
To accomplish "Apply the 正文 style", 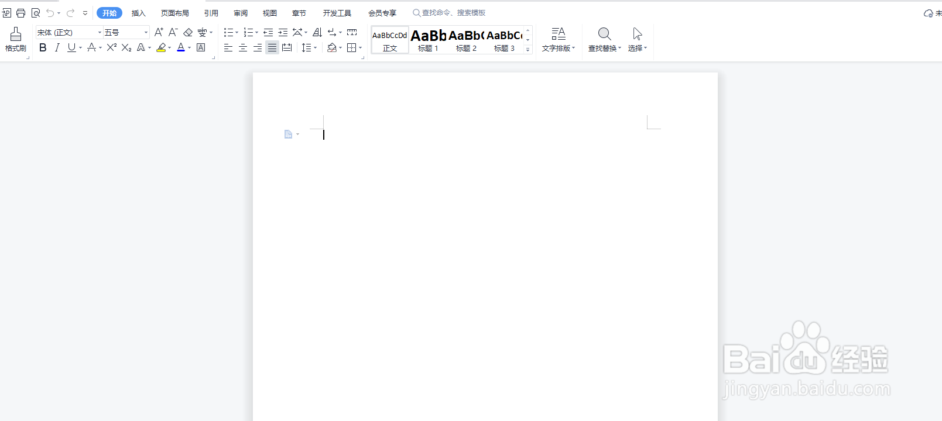I will click(x=390, y=40).
